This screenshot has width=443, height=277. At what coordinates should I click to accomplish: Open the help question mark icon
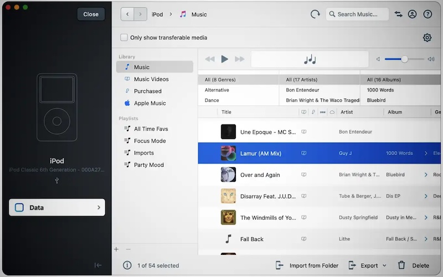tap(427, 14)
